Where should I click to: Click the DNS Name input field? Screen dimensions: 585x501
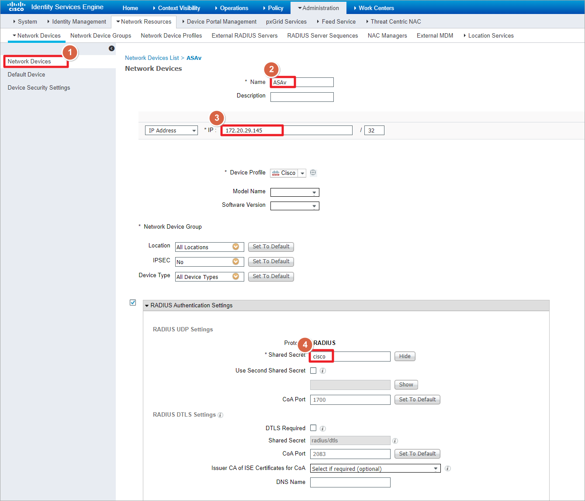pyautogui.click(x=350, y=482)
